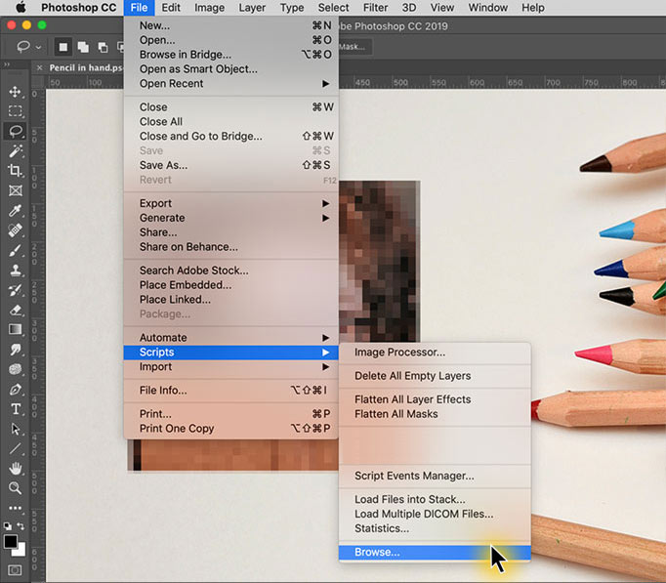Open the Window menu
The image size is (666, 583).
coord(487,7)
